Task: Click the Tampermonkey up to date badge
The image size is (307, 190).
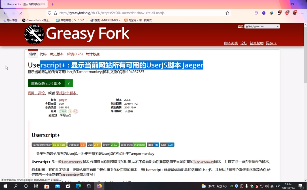Action: tap(49, 145)
